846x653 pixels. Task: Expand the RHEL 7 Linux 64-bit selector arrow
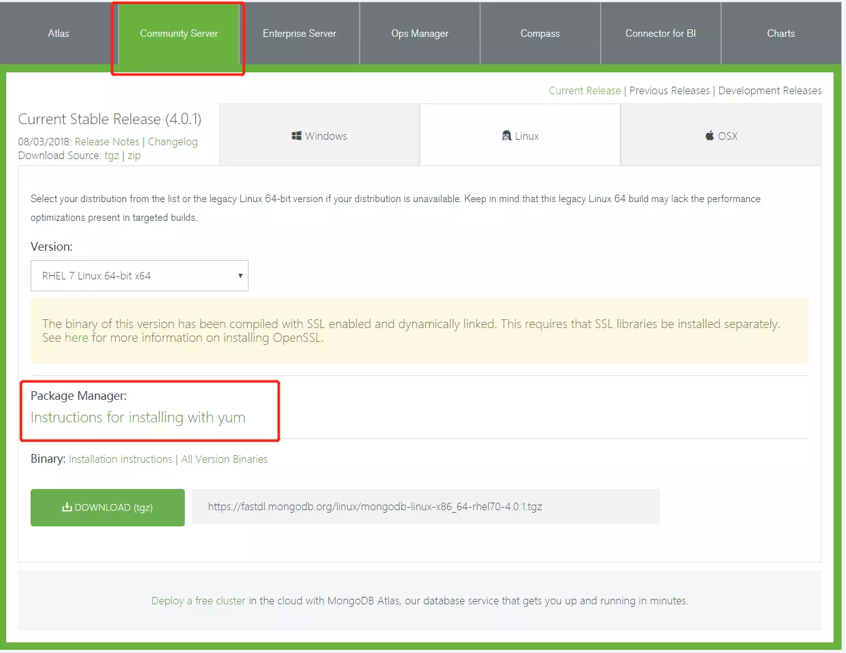point(240,276)
